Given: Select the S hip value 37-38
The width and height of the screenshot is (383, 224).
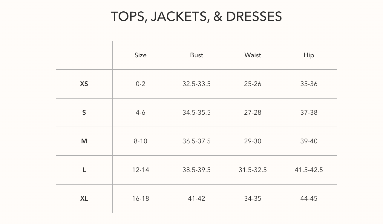Looking at the screenshot, I should click(x=309, y=113).
